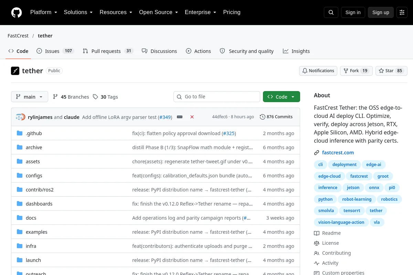Click the tag icon by 30 Tags
Viewport: 413px width, 275px height.
[x=95, y=97]
